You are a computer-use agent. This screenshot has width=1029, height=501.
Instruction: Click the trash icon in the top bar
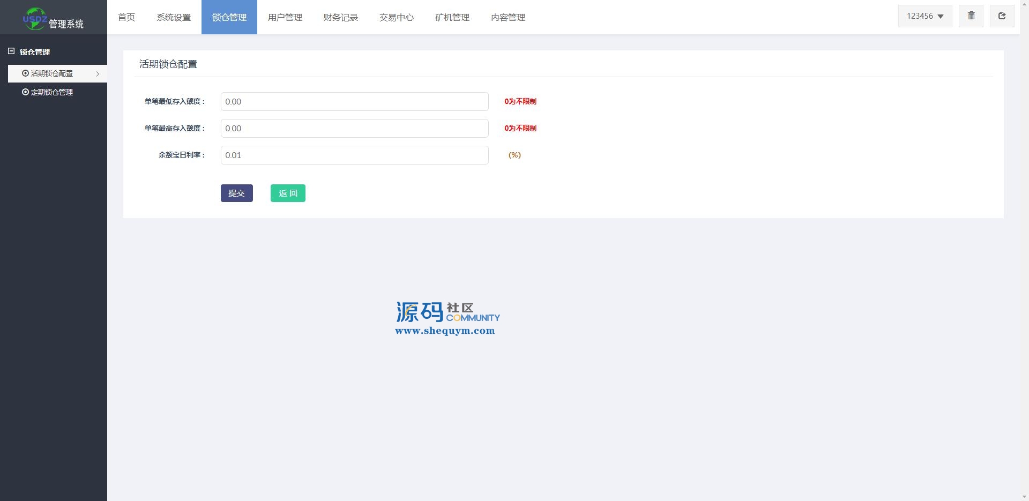tap(971, 16)
